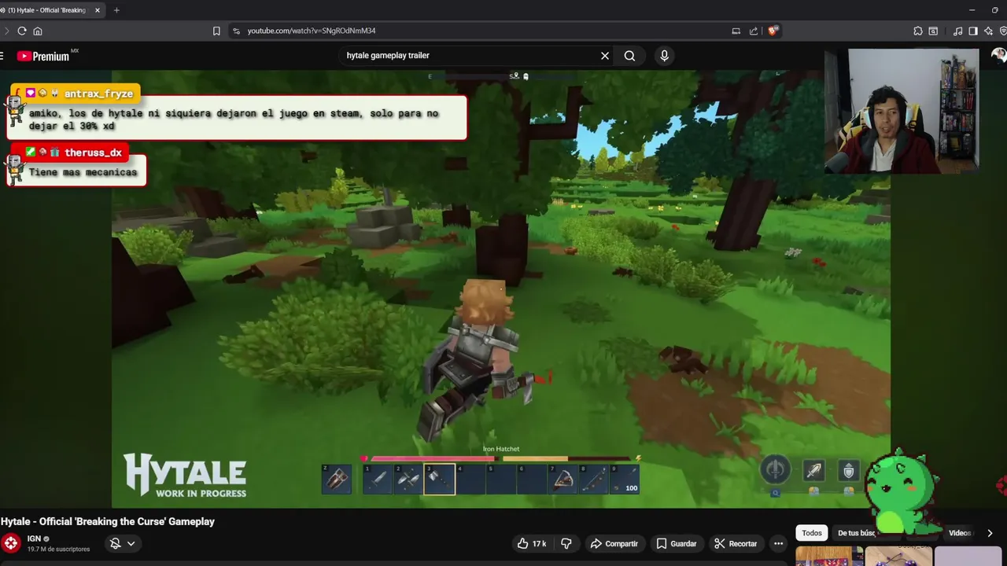Expand the notification options chevron
The image size is (1007, 566).
[131, 543]
